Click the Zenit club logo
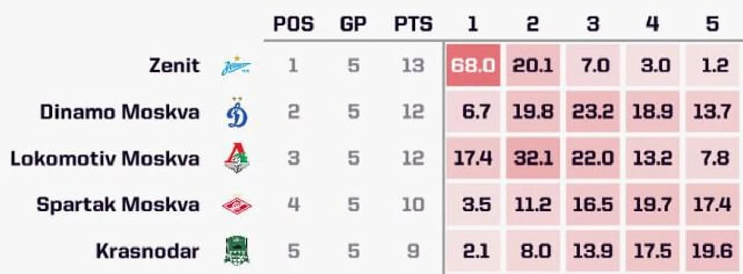The height and width of the screenshot is (274, 743). coord(236,66)
